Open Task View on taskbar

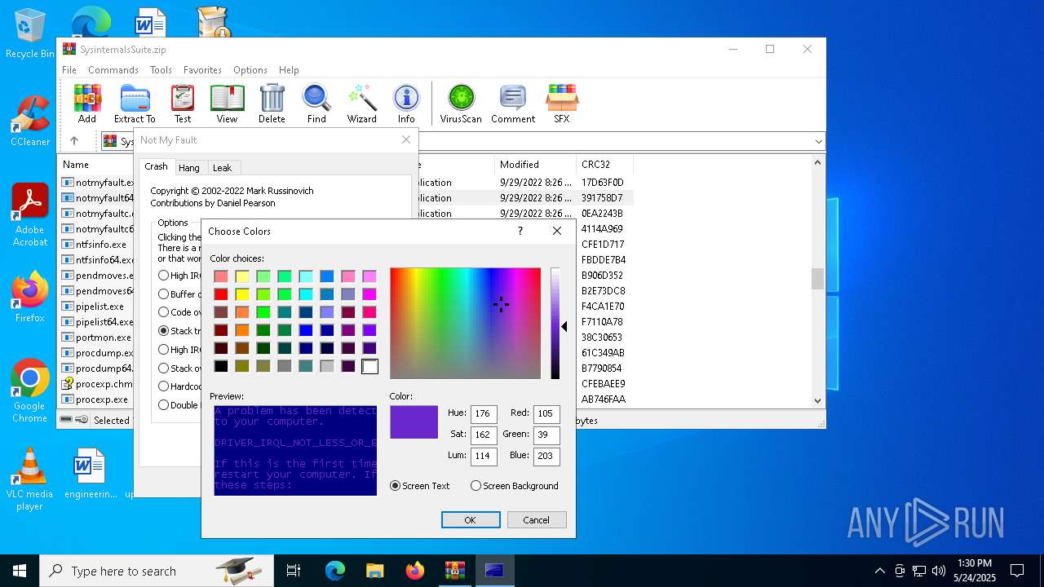pos(294,571)
